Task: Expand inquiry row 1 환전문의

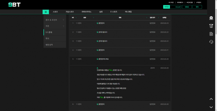Action: [100, 23]
